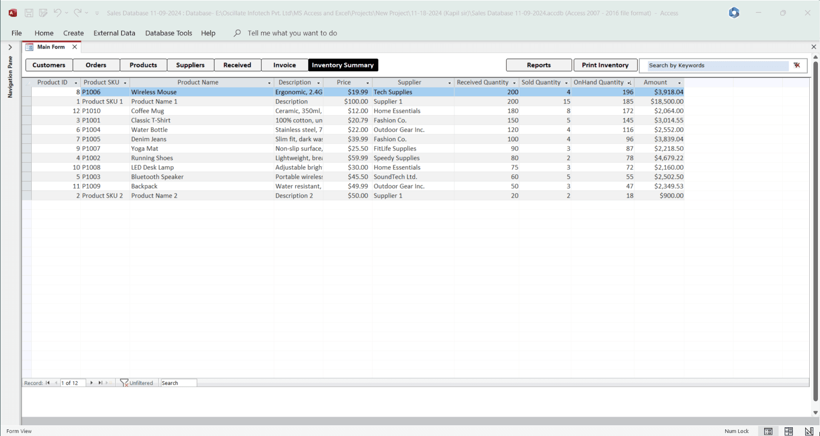Open Supplier column filter dropdown
The width and height of the screenshot is (820, 436).
(450, 83)
